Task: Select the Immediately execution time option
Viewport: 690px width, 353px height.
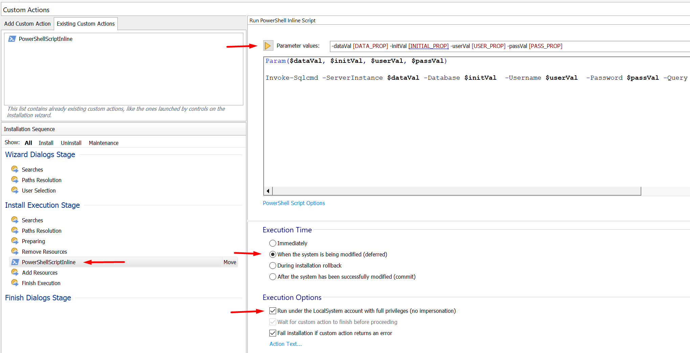Action: coord(273,243)
